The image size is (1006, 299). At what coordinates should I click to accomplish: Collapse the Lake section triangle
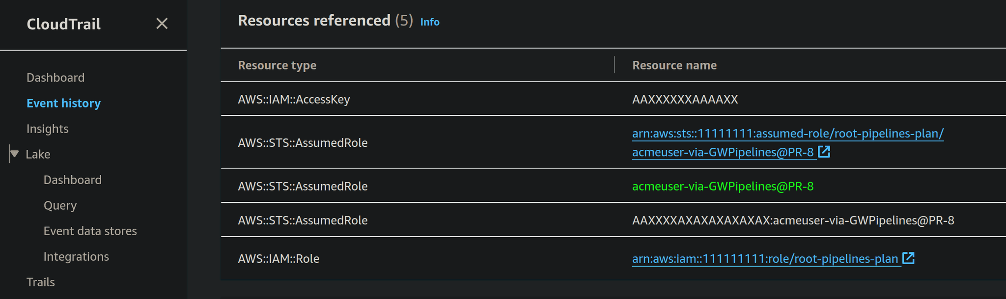[15, 154]
